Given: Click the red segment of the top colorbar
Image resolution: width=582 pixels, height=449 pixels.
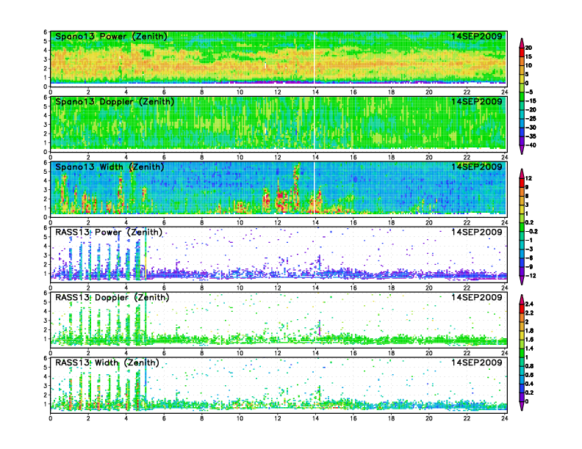Looking at the screenshot, I should (522, 52).
